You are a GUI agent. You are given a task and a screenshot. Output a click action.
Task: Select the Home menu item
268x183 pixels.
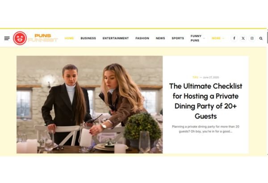click(x=69, y=38)
